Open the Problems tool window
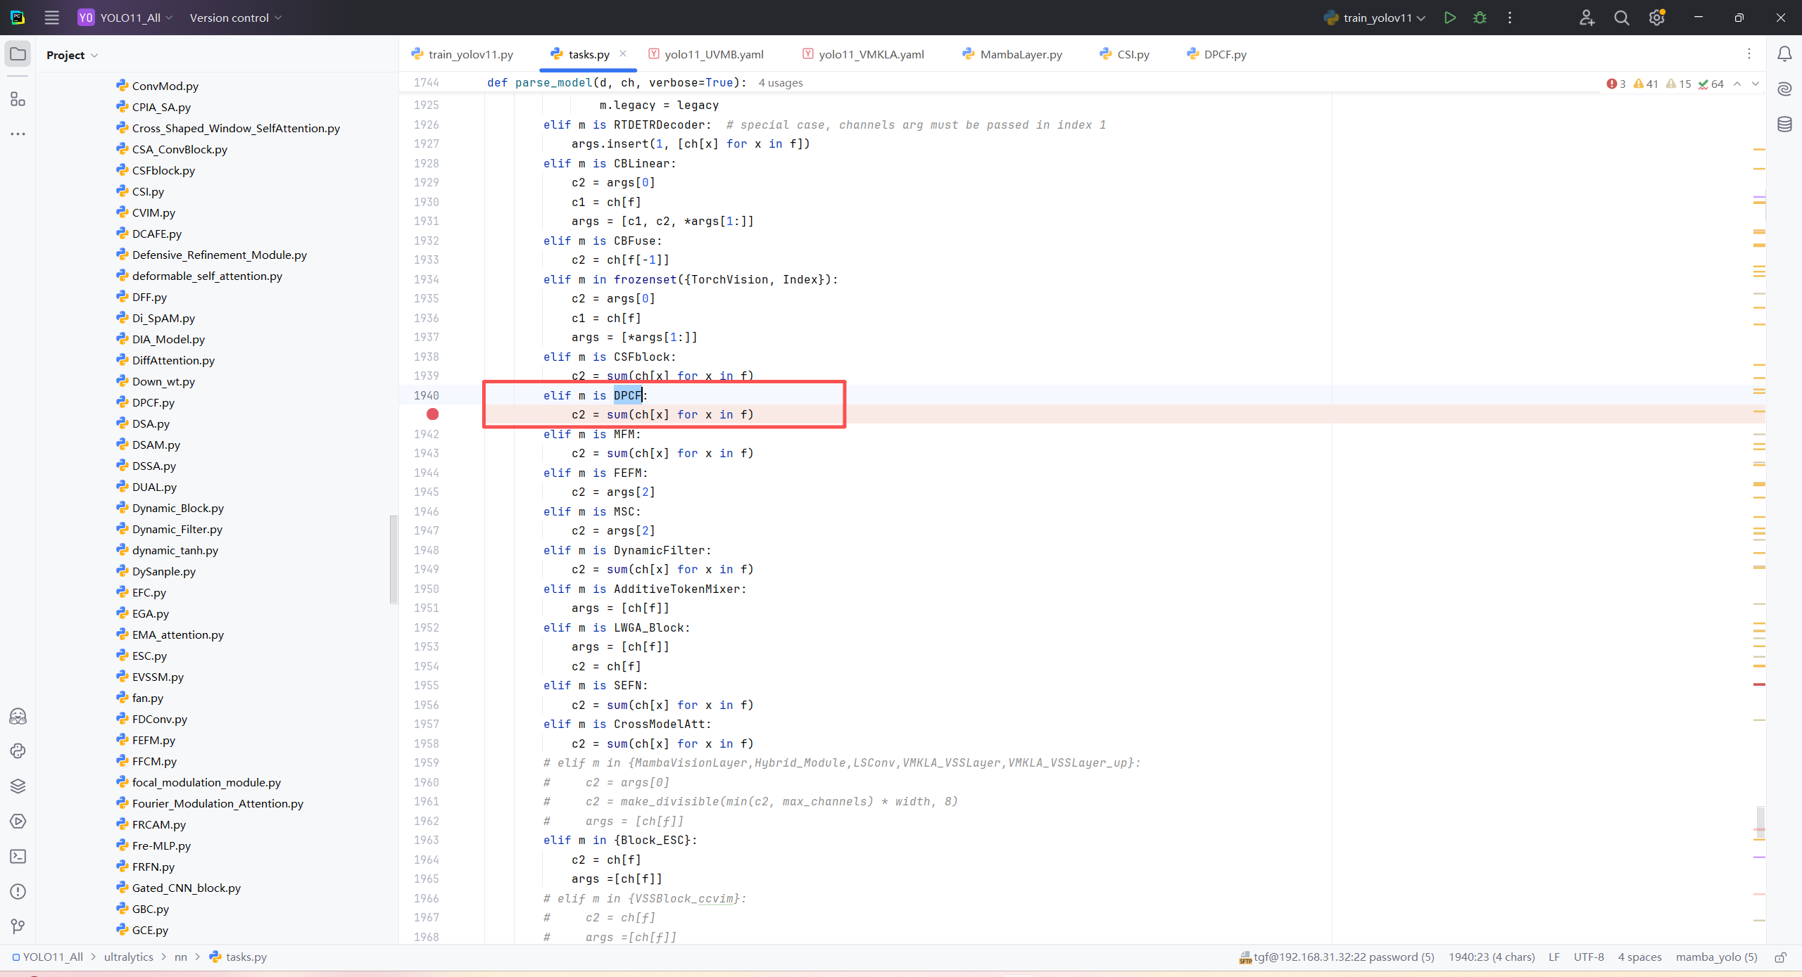 (x=18, y=891)
